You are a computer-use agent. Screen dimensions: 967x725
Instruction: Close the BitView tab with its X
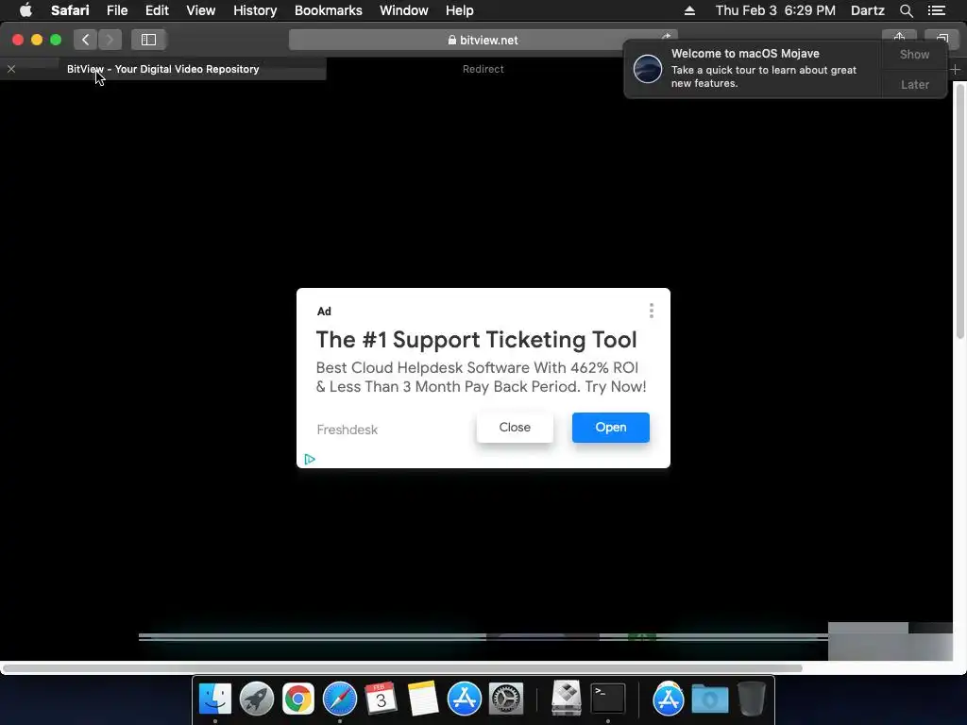(x=11, y=69)
